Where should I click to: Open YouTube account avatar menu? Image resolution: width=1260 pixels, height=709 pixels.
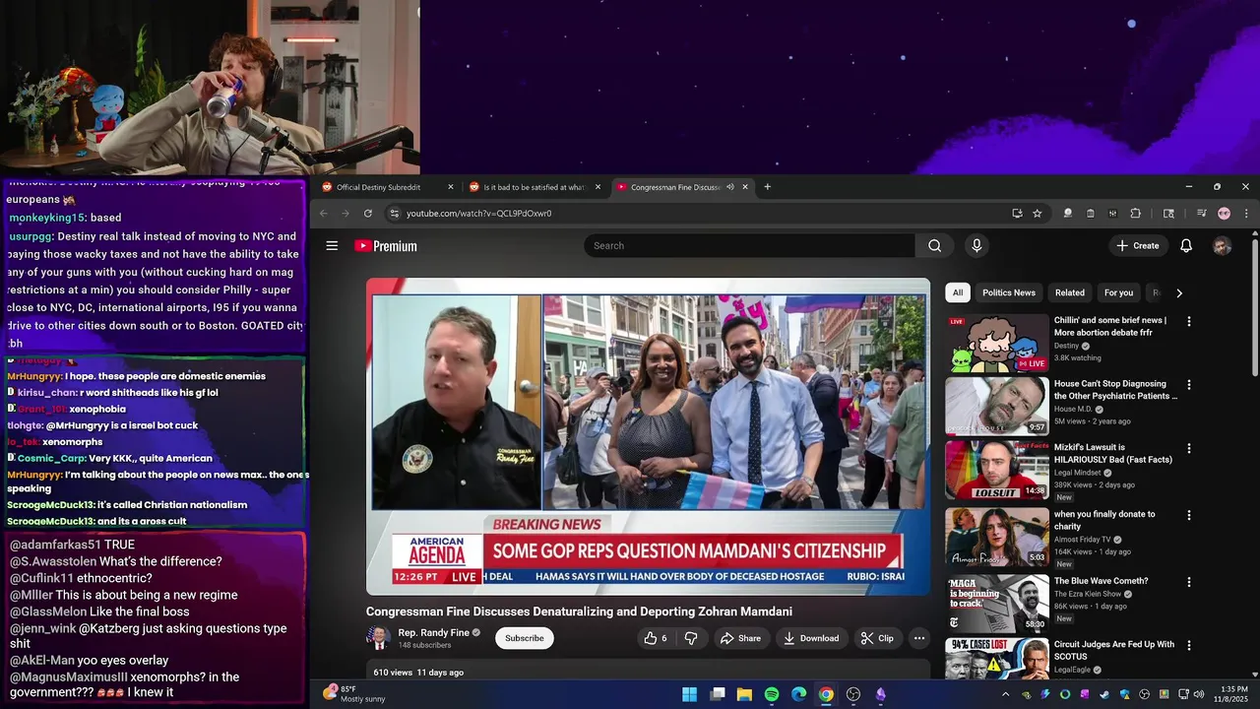(x=1222, y=246)
